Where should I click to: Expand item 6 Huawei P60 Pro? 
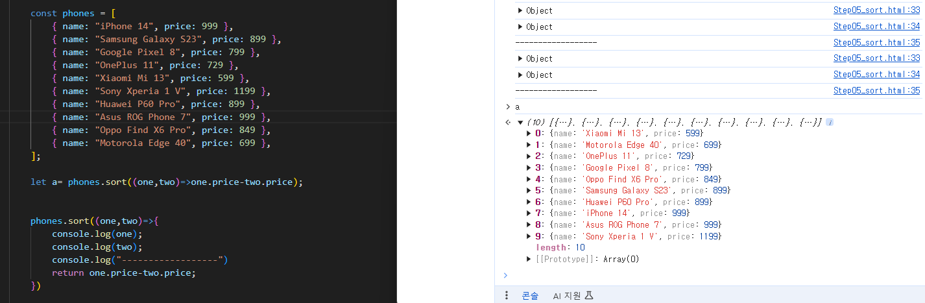(530, 202)
